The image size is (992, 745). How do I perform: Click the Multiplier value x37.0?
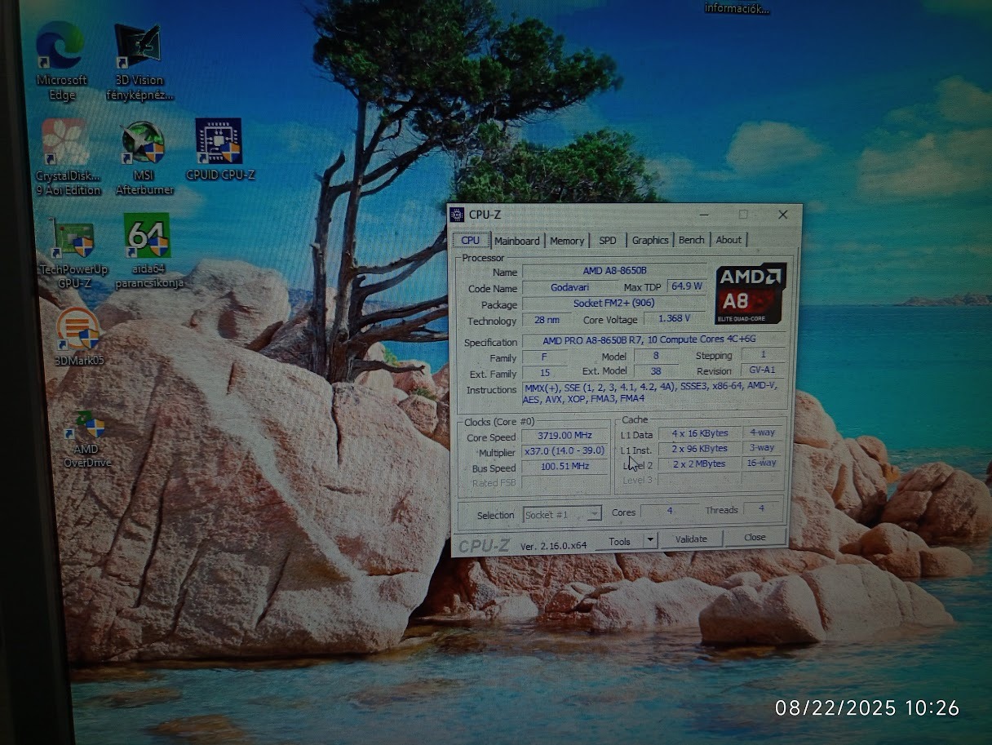564,451
